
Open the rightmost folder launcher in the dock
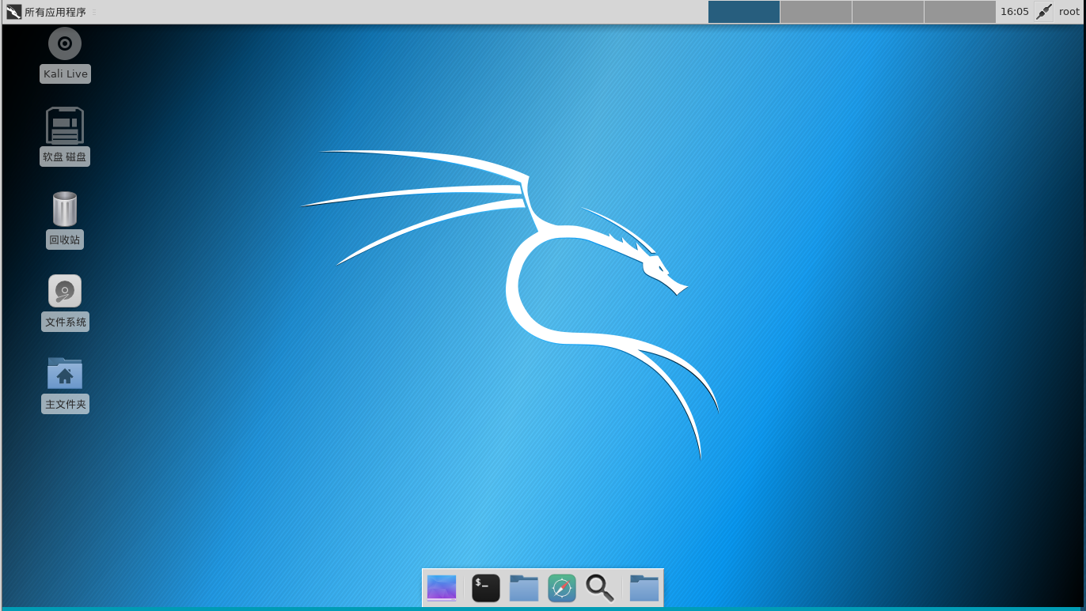[x=644, y=587]
